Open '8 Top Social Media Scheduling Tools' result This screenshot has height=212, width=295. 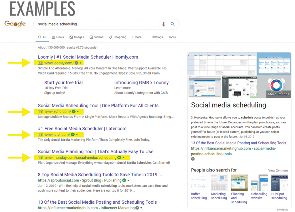tap(100, 175)
